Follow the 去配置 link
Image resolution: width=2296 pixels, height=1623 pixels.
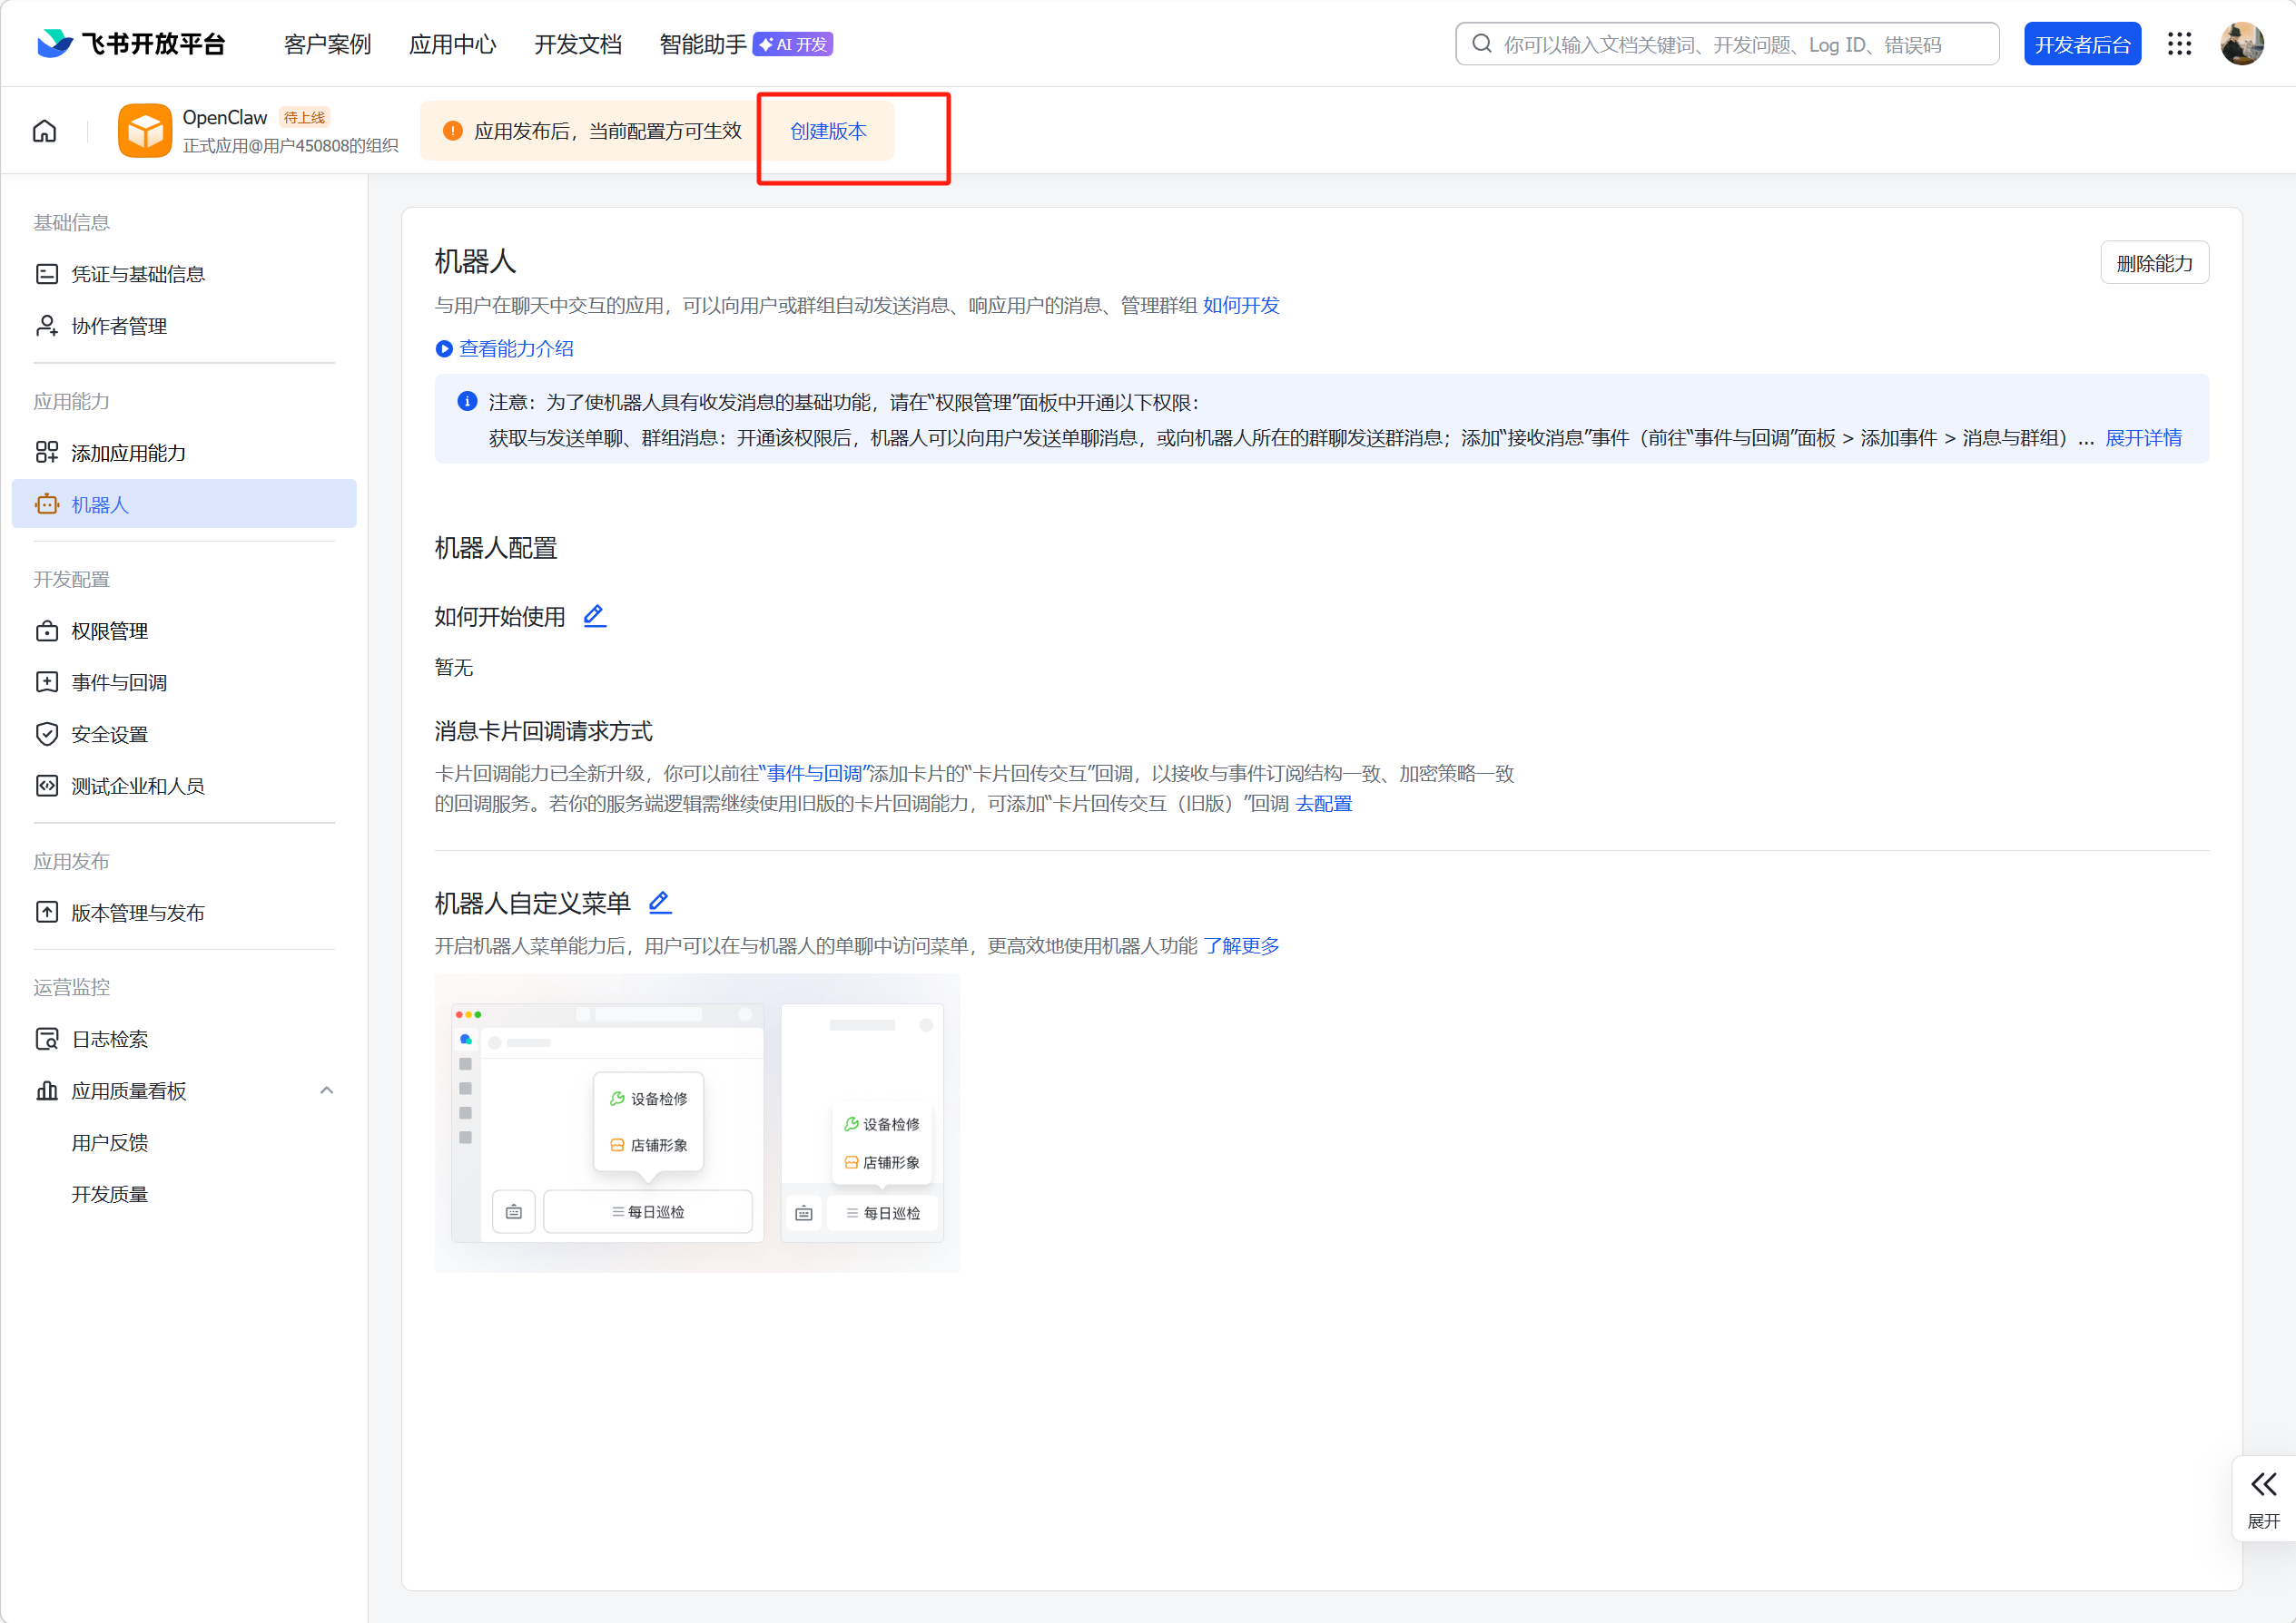point(1323,804)
